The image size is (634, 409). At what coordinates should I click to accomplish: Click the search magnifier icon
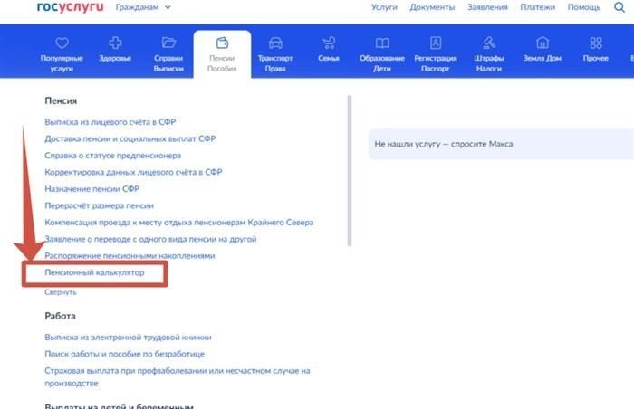(619, 7)
